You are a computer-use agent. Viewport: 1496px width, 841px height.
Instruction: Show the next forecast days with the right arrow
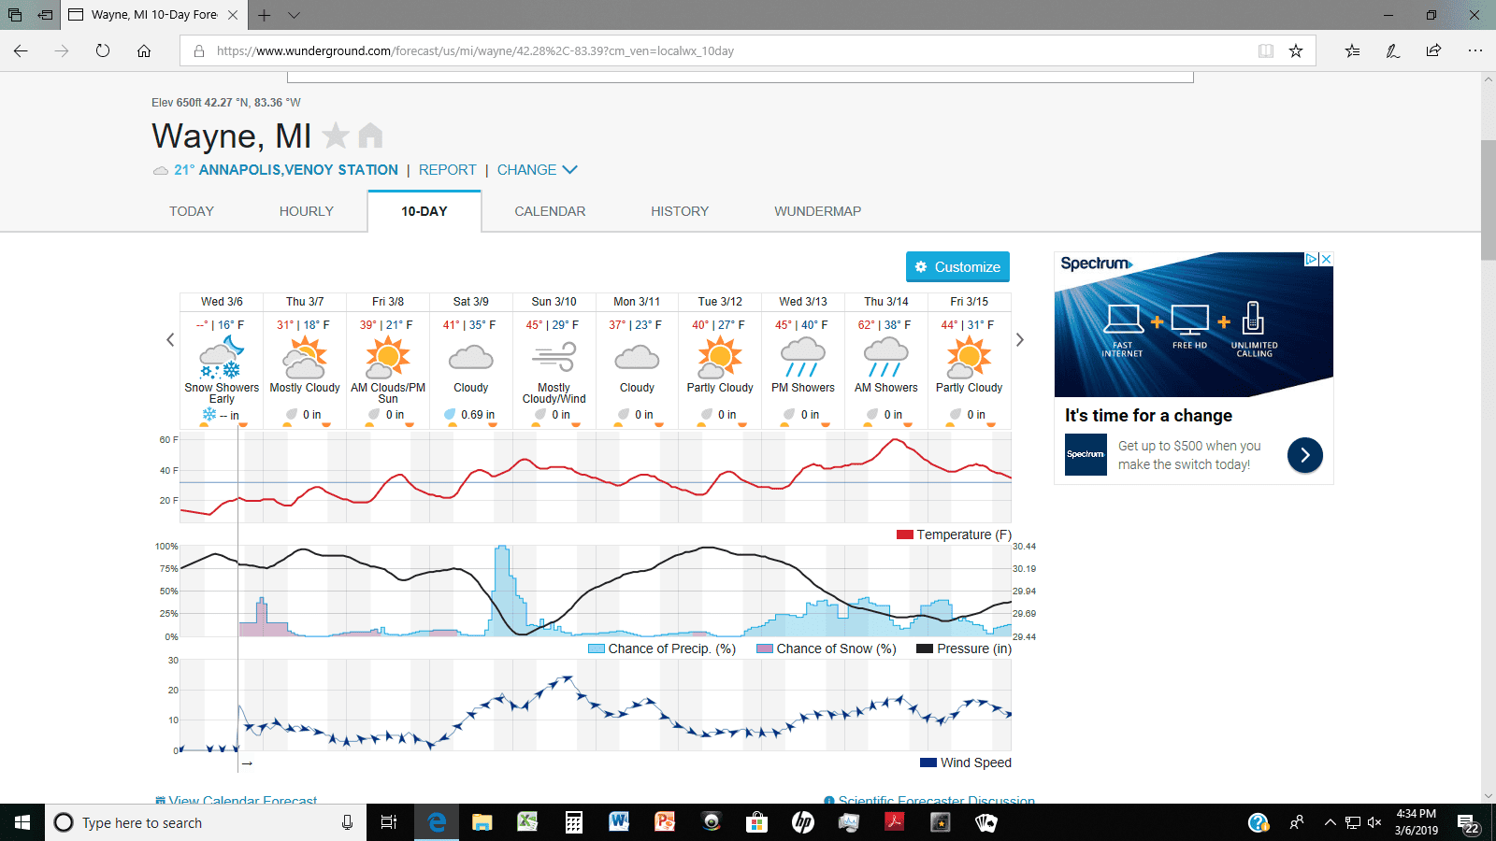[x=1020, y=340]
